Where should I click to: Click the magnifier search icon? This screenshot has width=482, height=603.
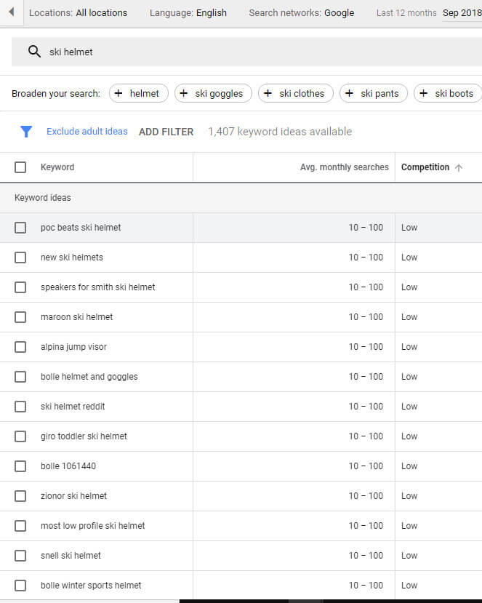(33, 52)
